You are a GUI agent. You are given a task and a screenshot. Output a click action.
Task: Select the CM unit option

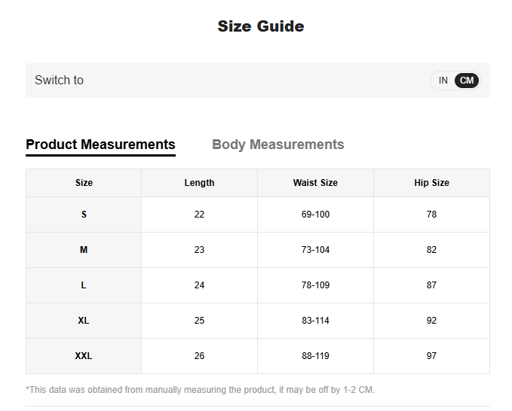[467, 81]
